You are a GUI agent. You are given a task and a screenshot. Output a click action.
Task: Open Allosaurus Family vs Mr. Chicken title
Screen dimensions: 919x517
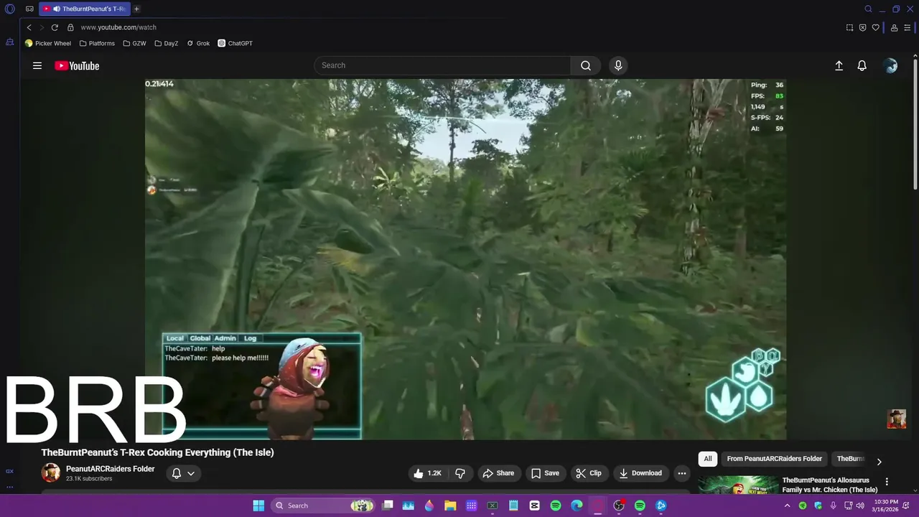click(830, 485)
